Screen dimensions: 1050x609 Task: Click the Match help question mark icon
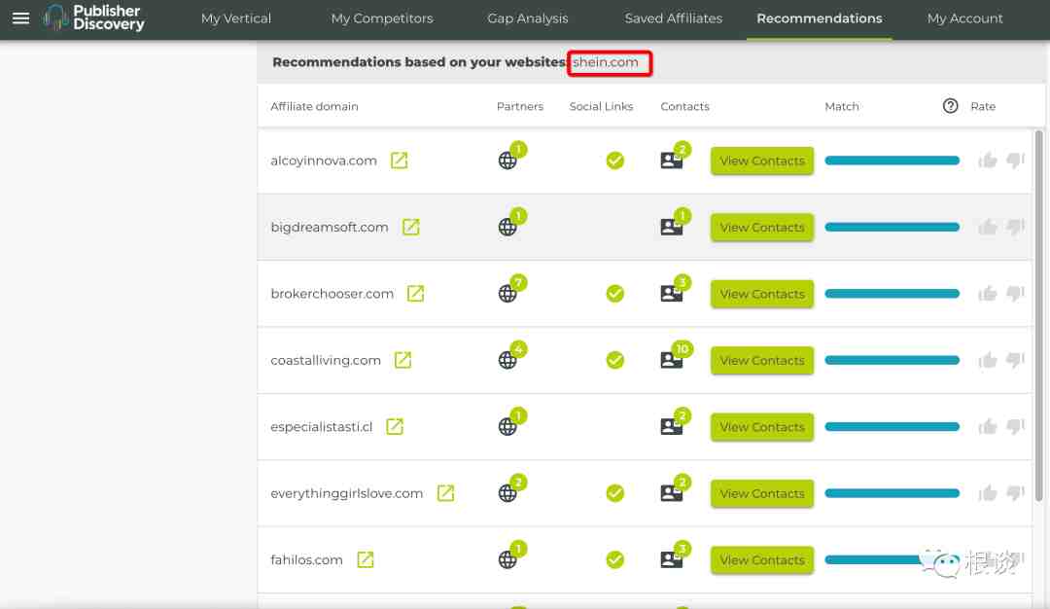pos(950,106)
